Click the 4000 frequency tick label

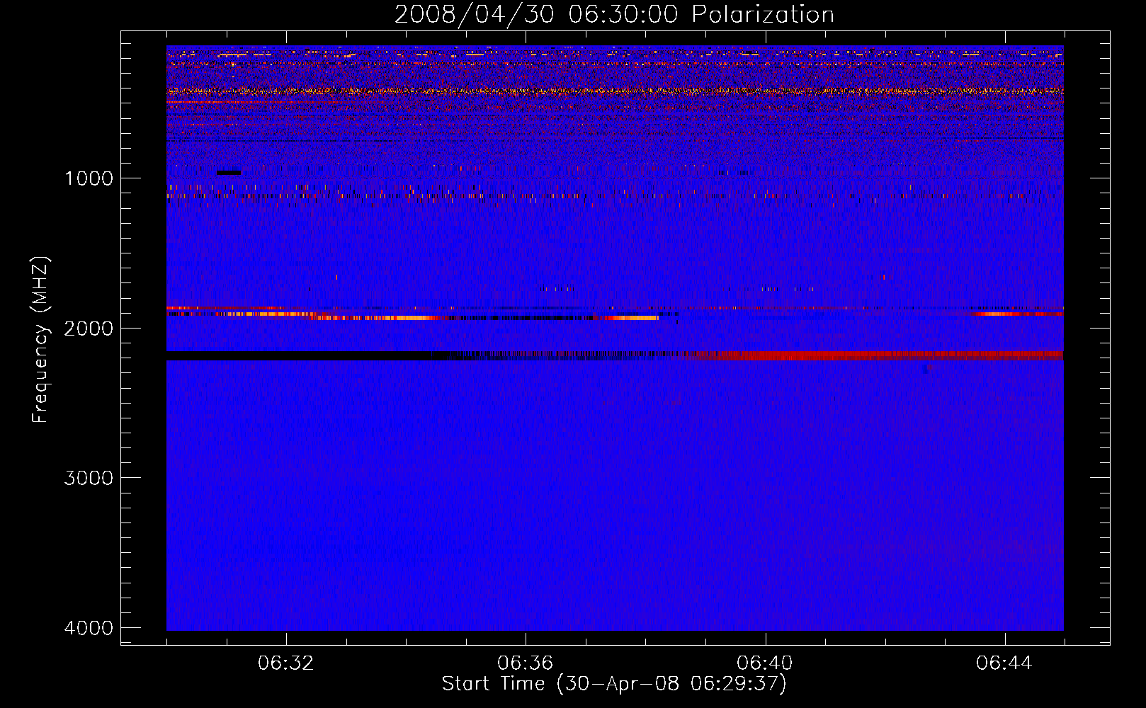point(89,628)
